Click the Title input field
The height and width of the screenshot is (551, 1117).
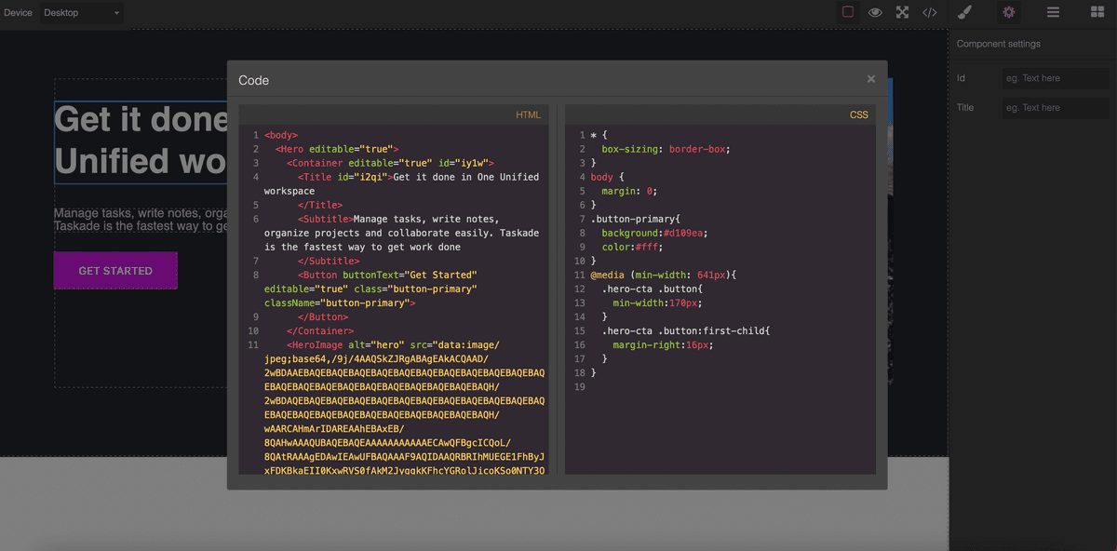coord(1056,107)
